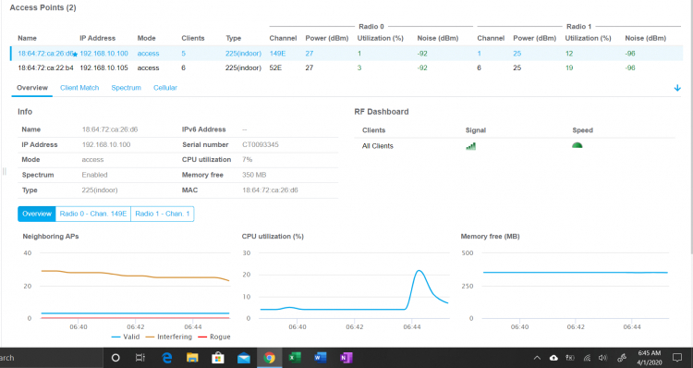Sort table by Name column

click(27, 38)
